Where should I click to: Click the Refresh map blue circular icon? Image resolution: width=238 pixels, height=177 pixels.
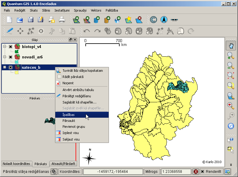(231, 126)
